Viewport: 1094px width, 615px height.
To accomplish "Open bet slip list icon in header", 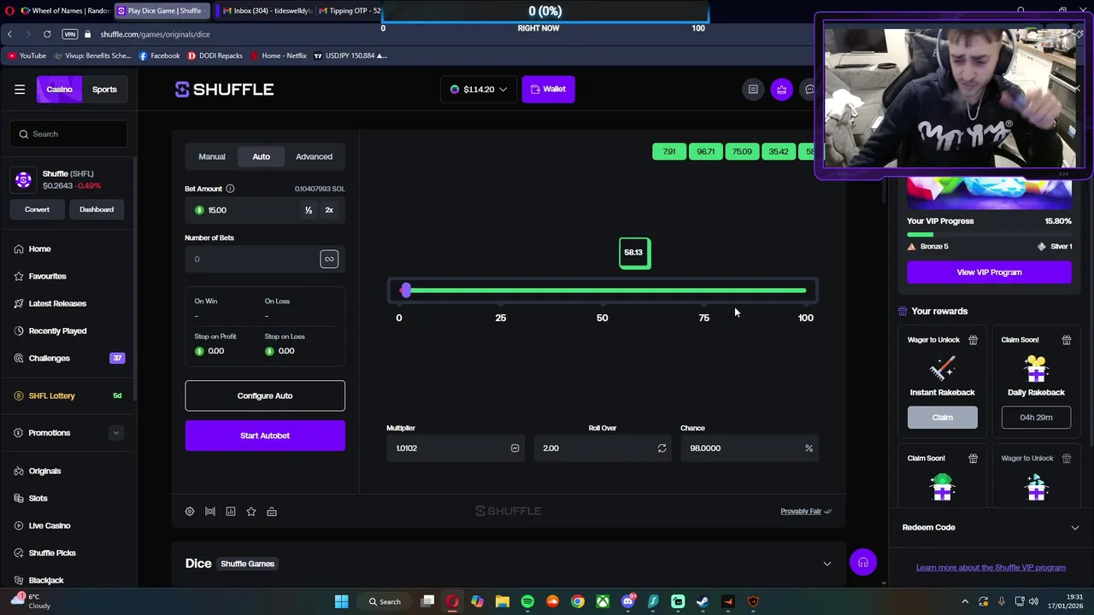I will point(753,89).
